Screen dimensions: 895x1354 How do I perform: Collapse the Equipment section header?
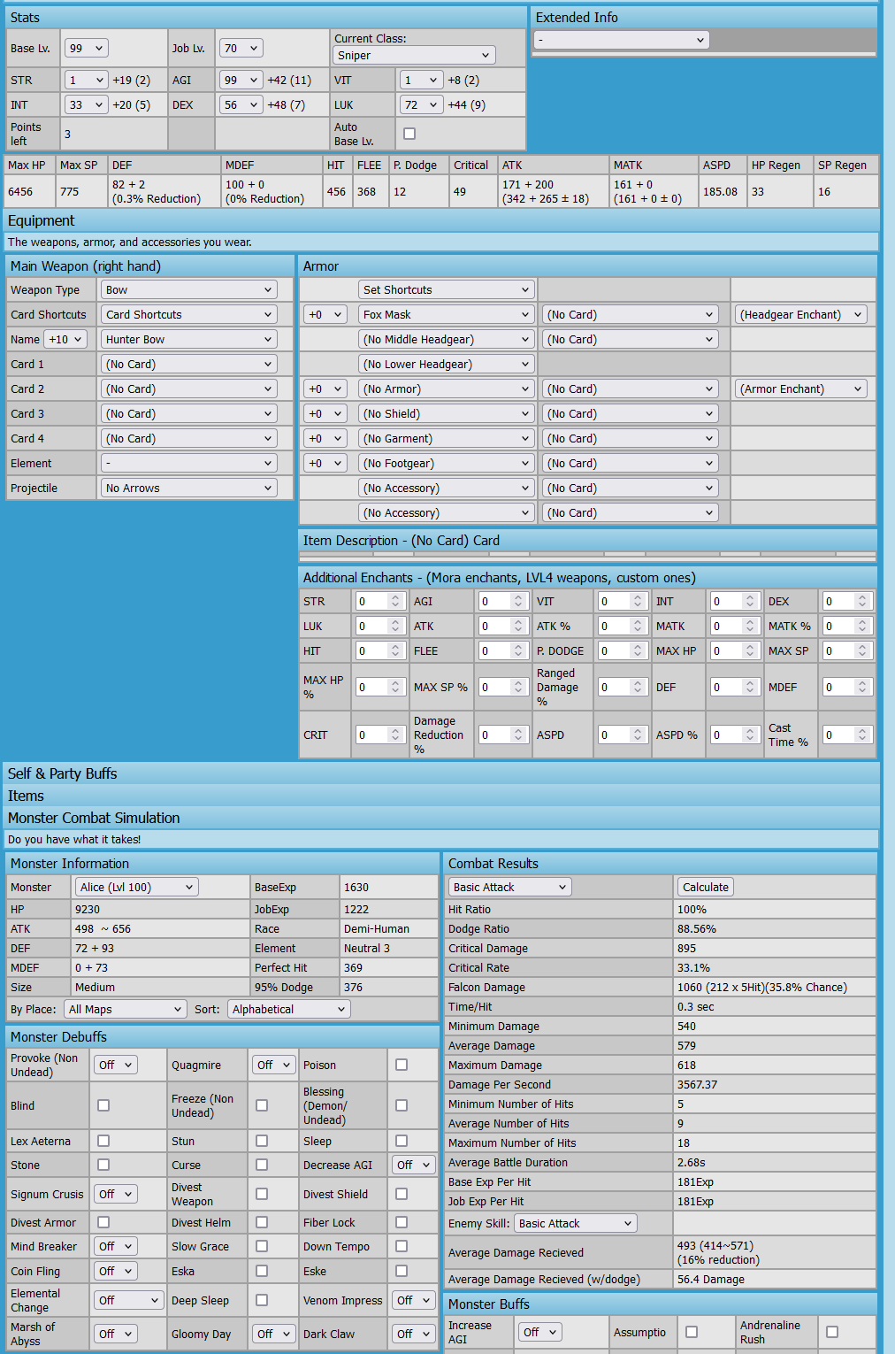(x=441, y=220)
